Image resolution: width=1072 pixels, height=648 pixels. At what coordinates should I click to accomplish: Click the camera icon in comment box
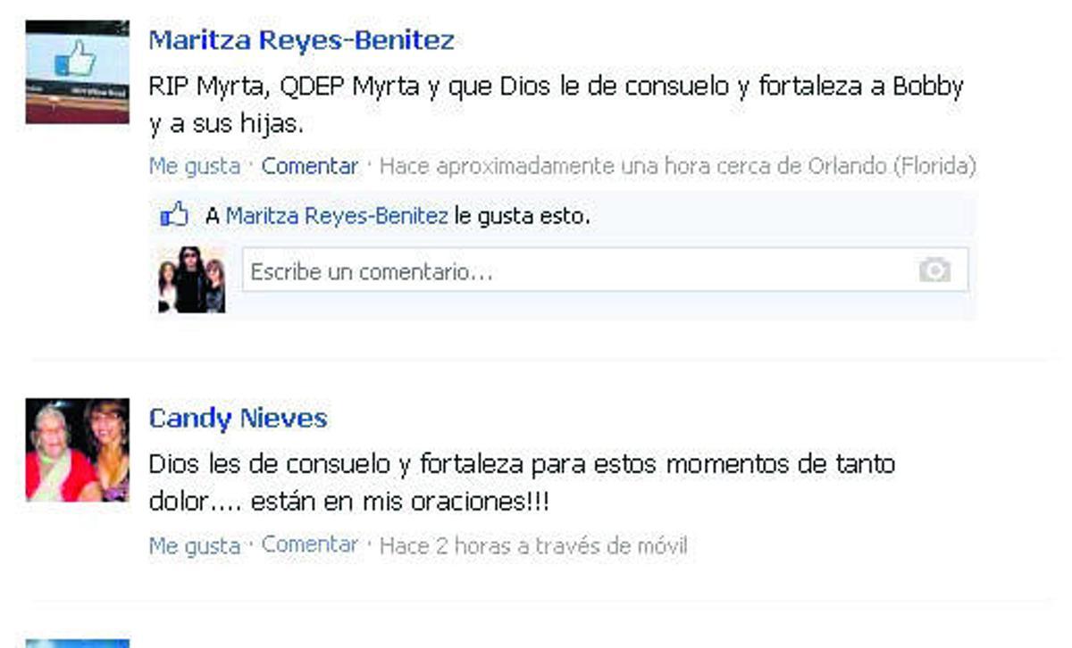(x=934, y=270)
